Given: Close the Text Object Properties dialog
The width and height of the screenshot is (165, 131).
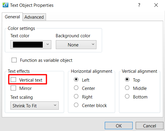Looking at the screenshot, I should [156, 5].
